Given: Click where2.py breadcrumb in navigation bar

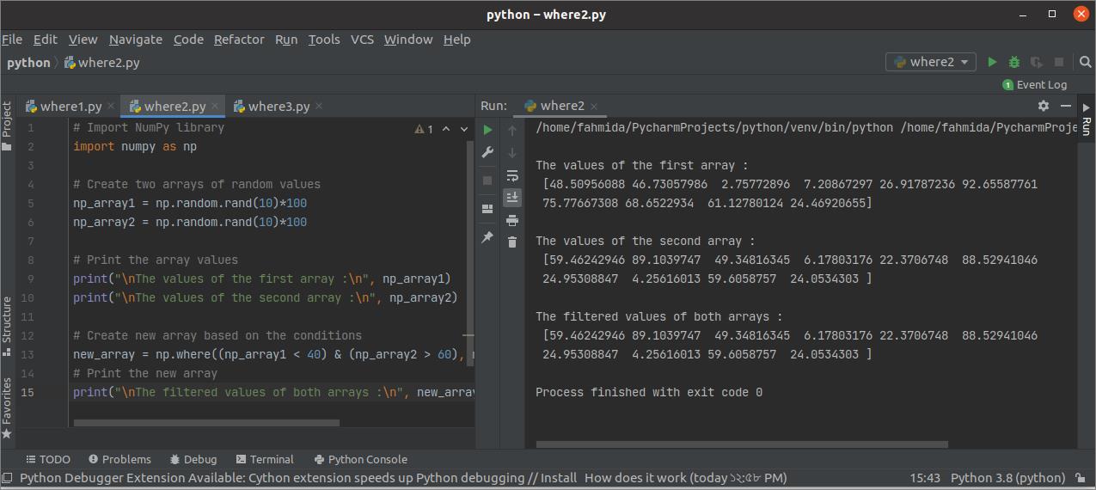Looking at the screenshot, I should pos(102,62).
